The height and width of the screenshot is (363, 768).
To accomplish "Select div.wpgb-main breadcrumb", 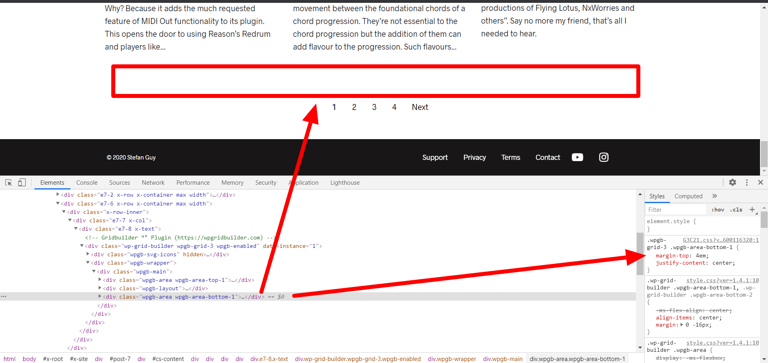I will (503, 359).
